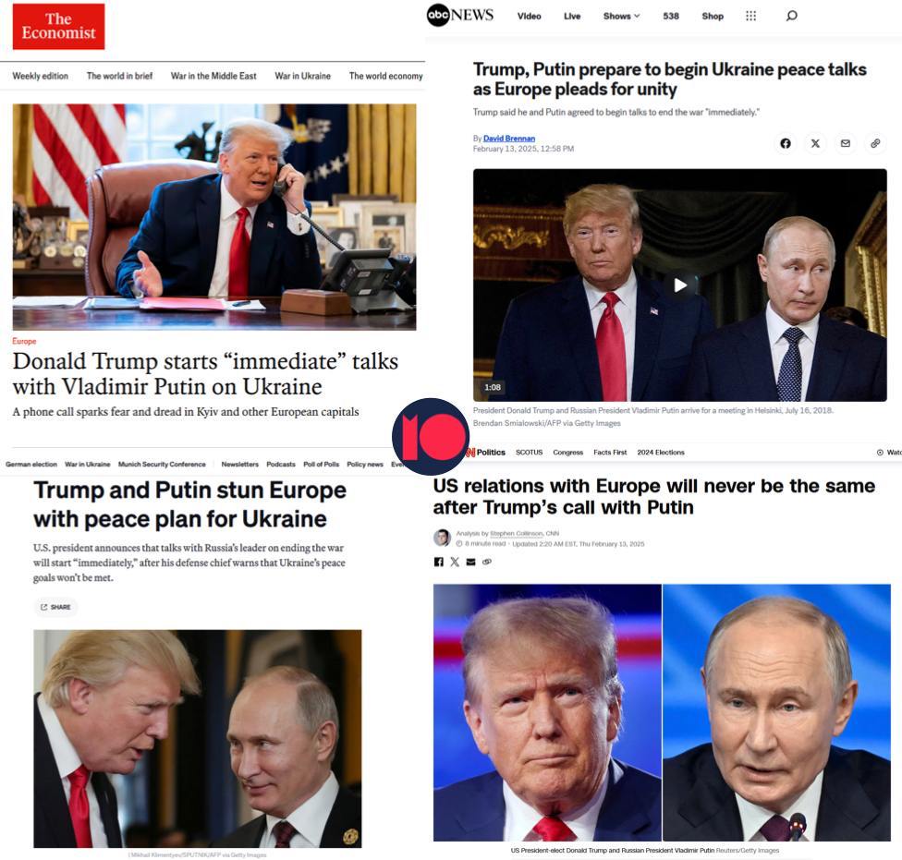
Task: Email the CNN article via envelope icon
Action: coord(470,562)
